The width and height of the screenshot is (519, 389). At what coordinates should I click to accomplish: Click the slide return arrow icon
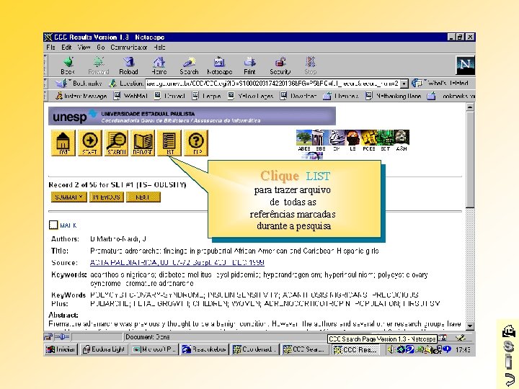(509, 378)
